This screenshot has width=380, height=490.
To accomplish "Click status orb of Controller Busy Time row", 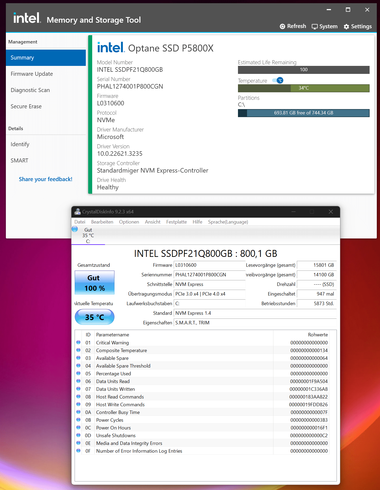I will pyautogui.click(x=78, y=412).
